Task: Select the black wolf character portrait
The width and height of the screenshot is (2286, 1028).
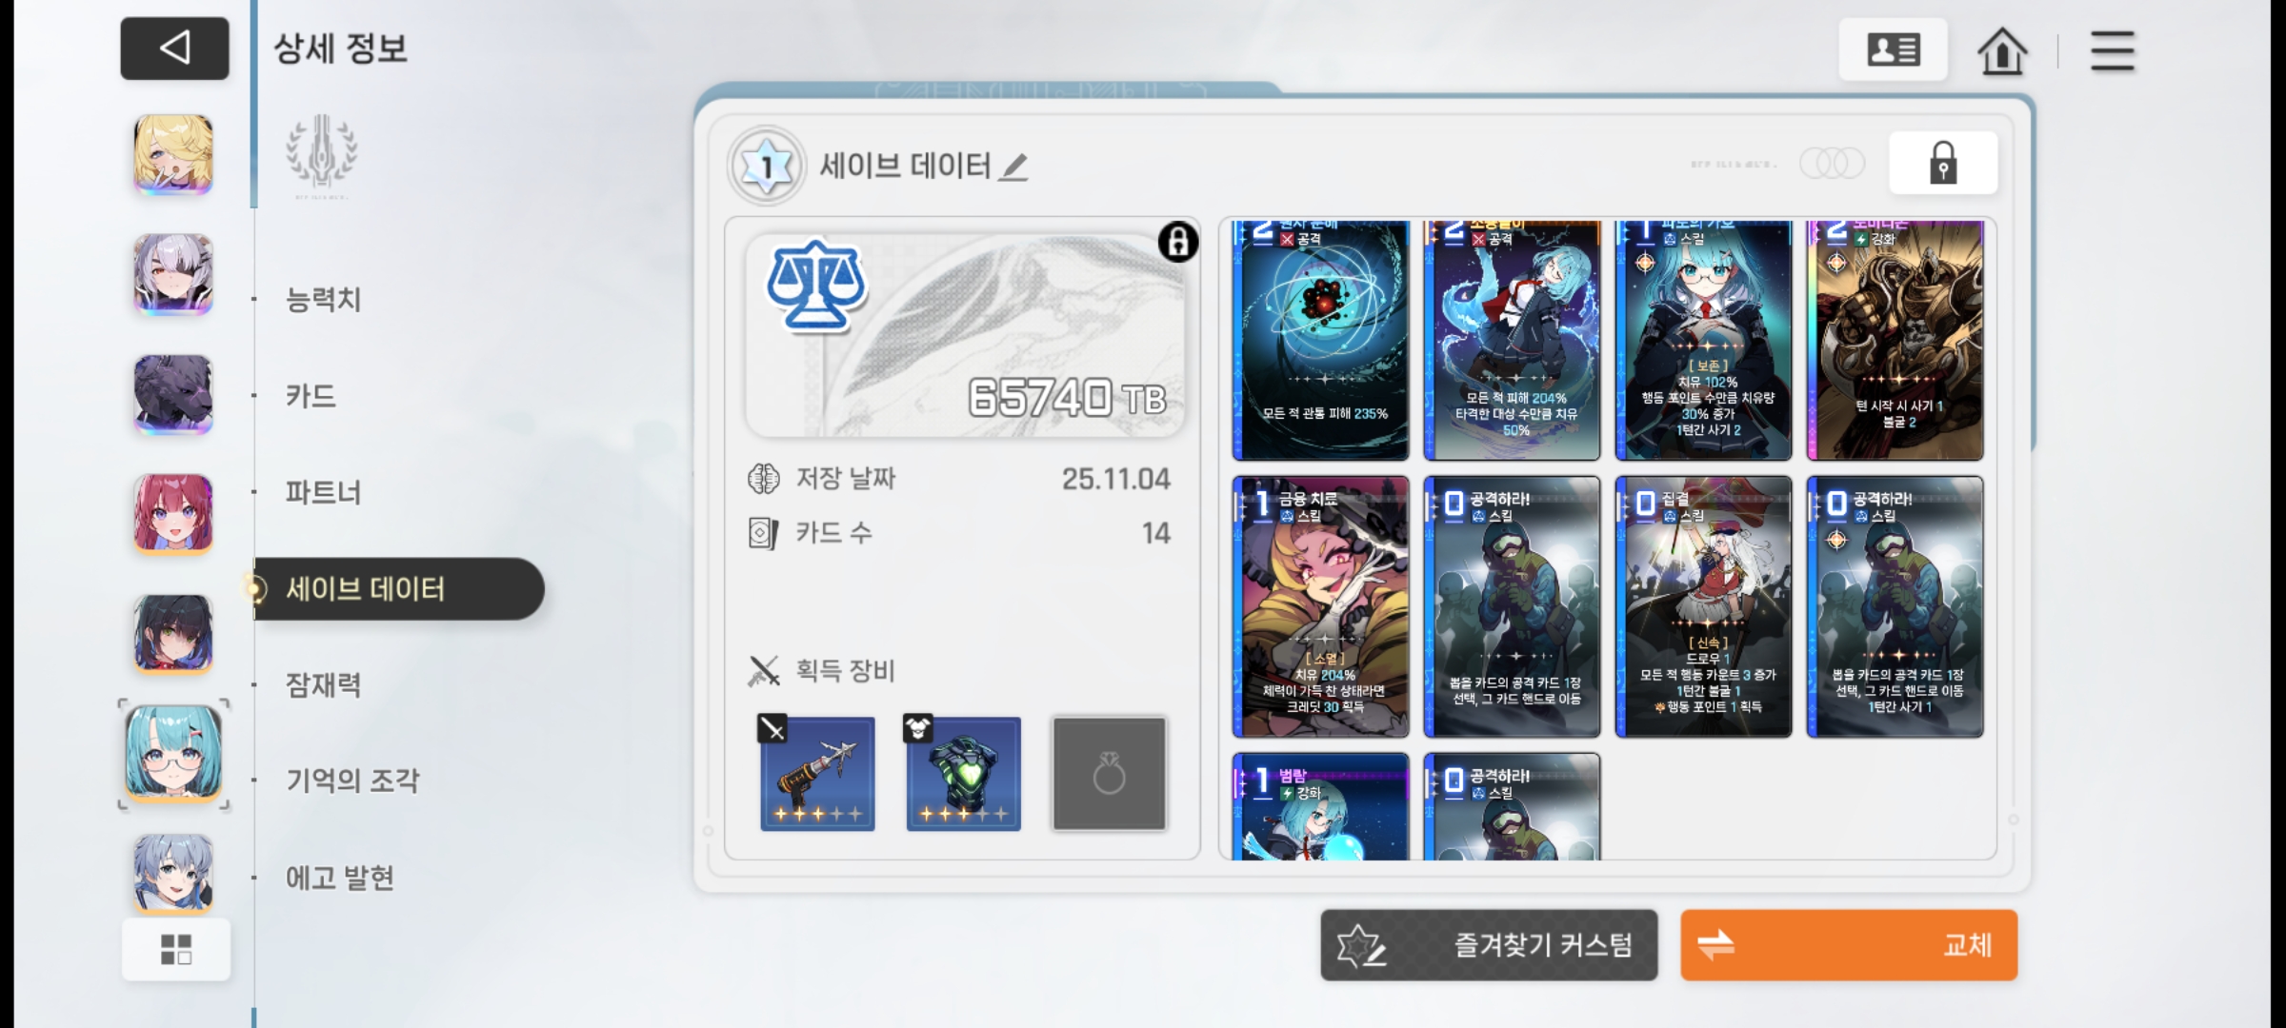Action: (172, 394)
